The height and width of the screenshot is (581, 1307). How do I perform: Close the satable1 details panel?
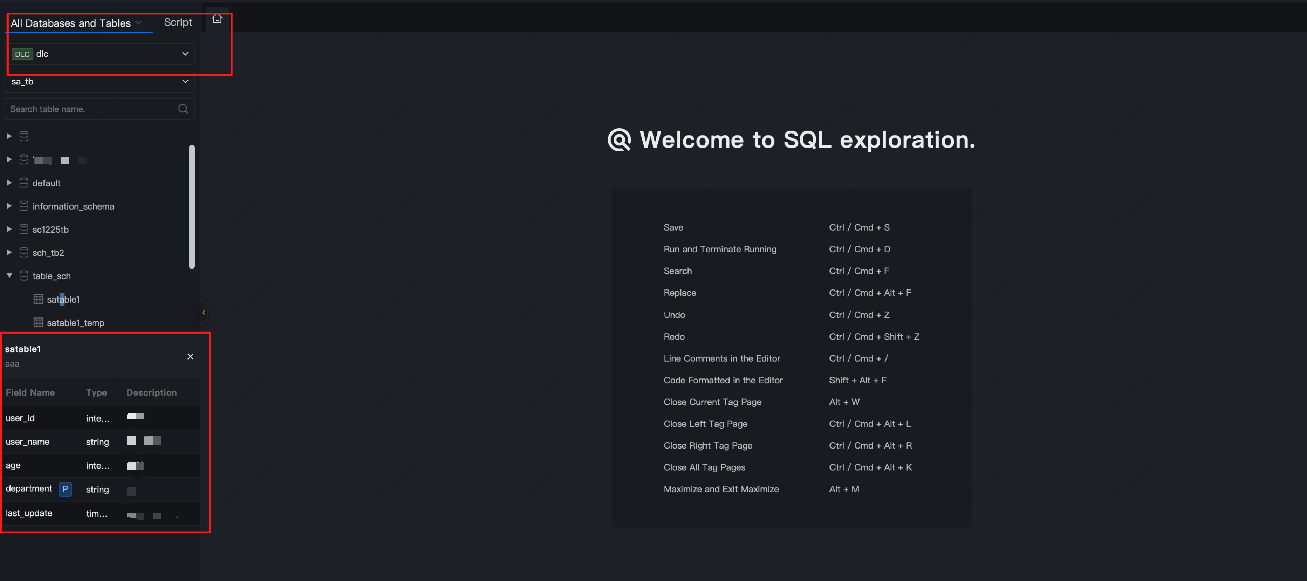pos(190,356)
